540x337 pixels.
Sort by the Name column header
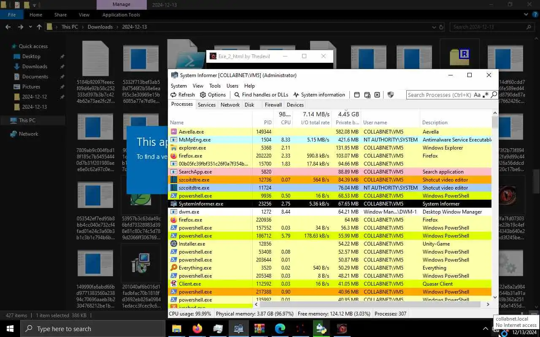[x=177, y=123]
